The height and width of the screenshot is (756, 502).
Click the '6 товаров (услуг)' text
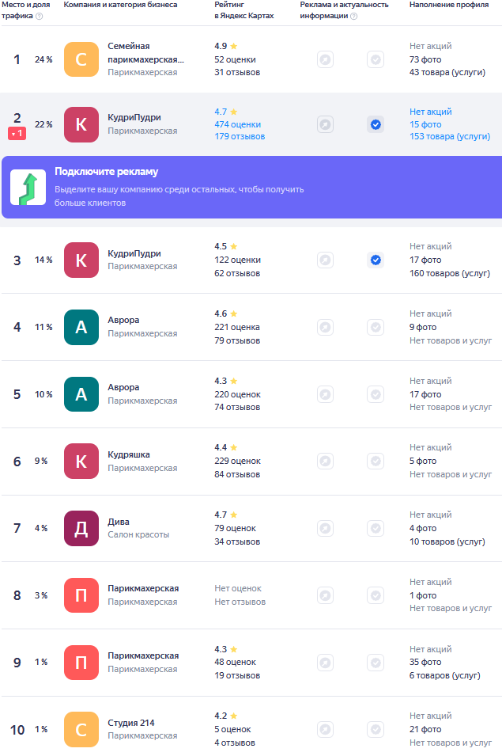tap(445, 675)
